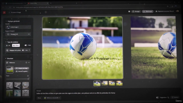The image size is (183, 103).
Task: Select the Art content type
Action: pyautogui.click(x=8, y=45)
